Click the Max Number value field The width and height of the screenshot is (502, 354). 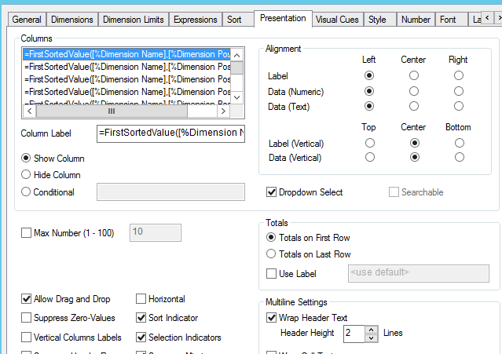[156, 232]
